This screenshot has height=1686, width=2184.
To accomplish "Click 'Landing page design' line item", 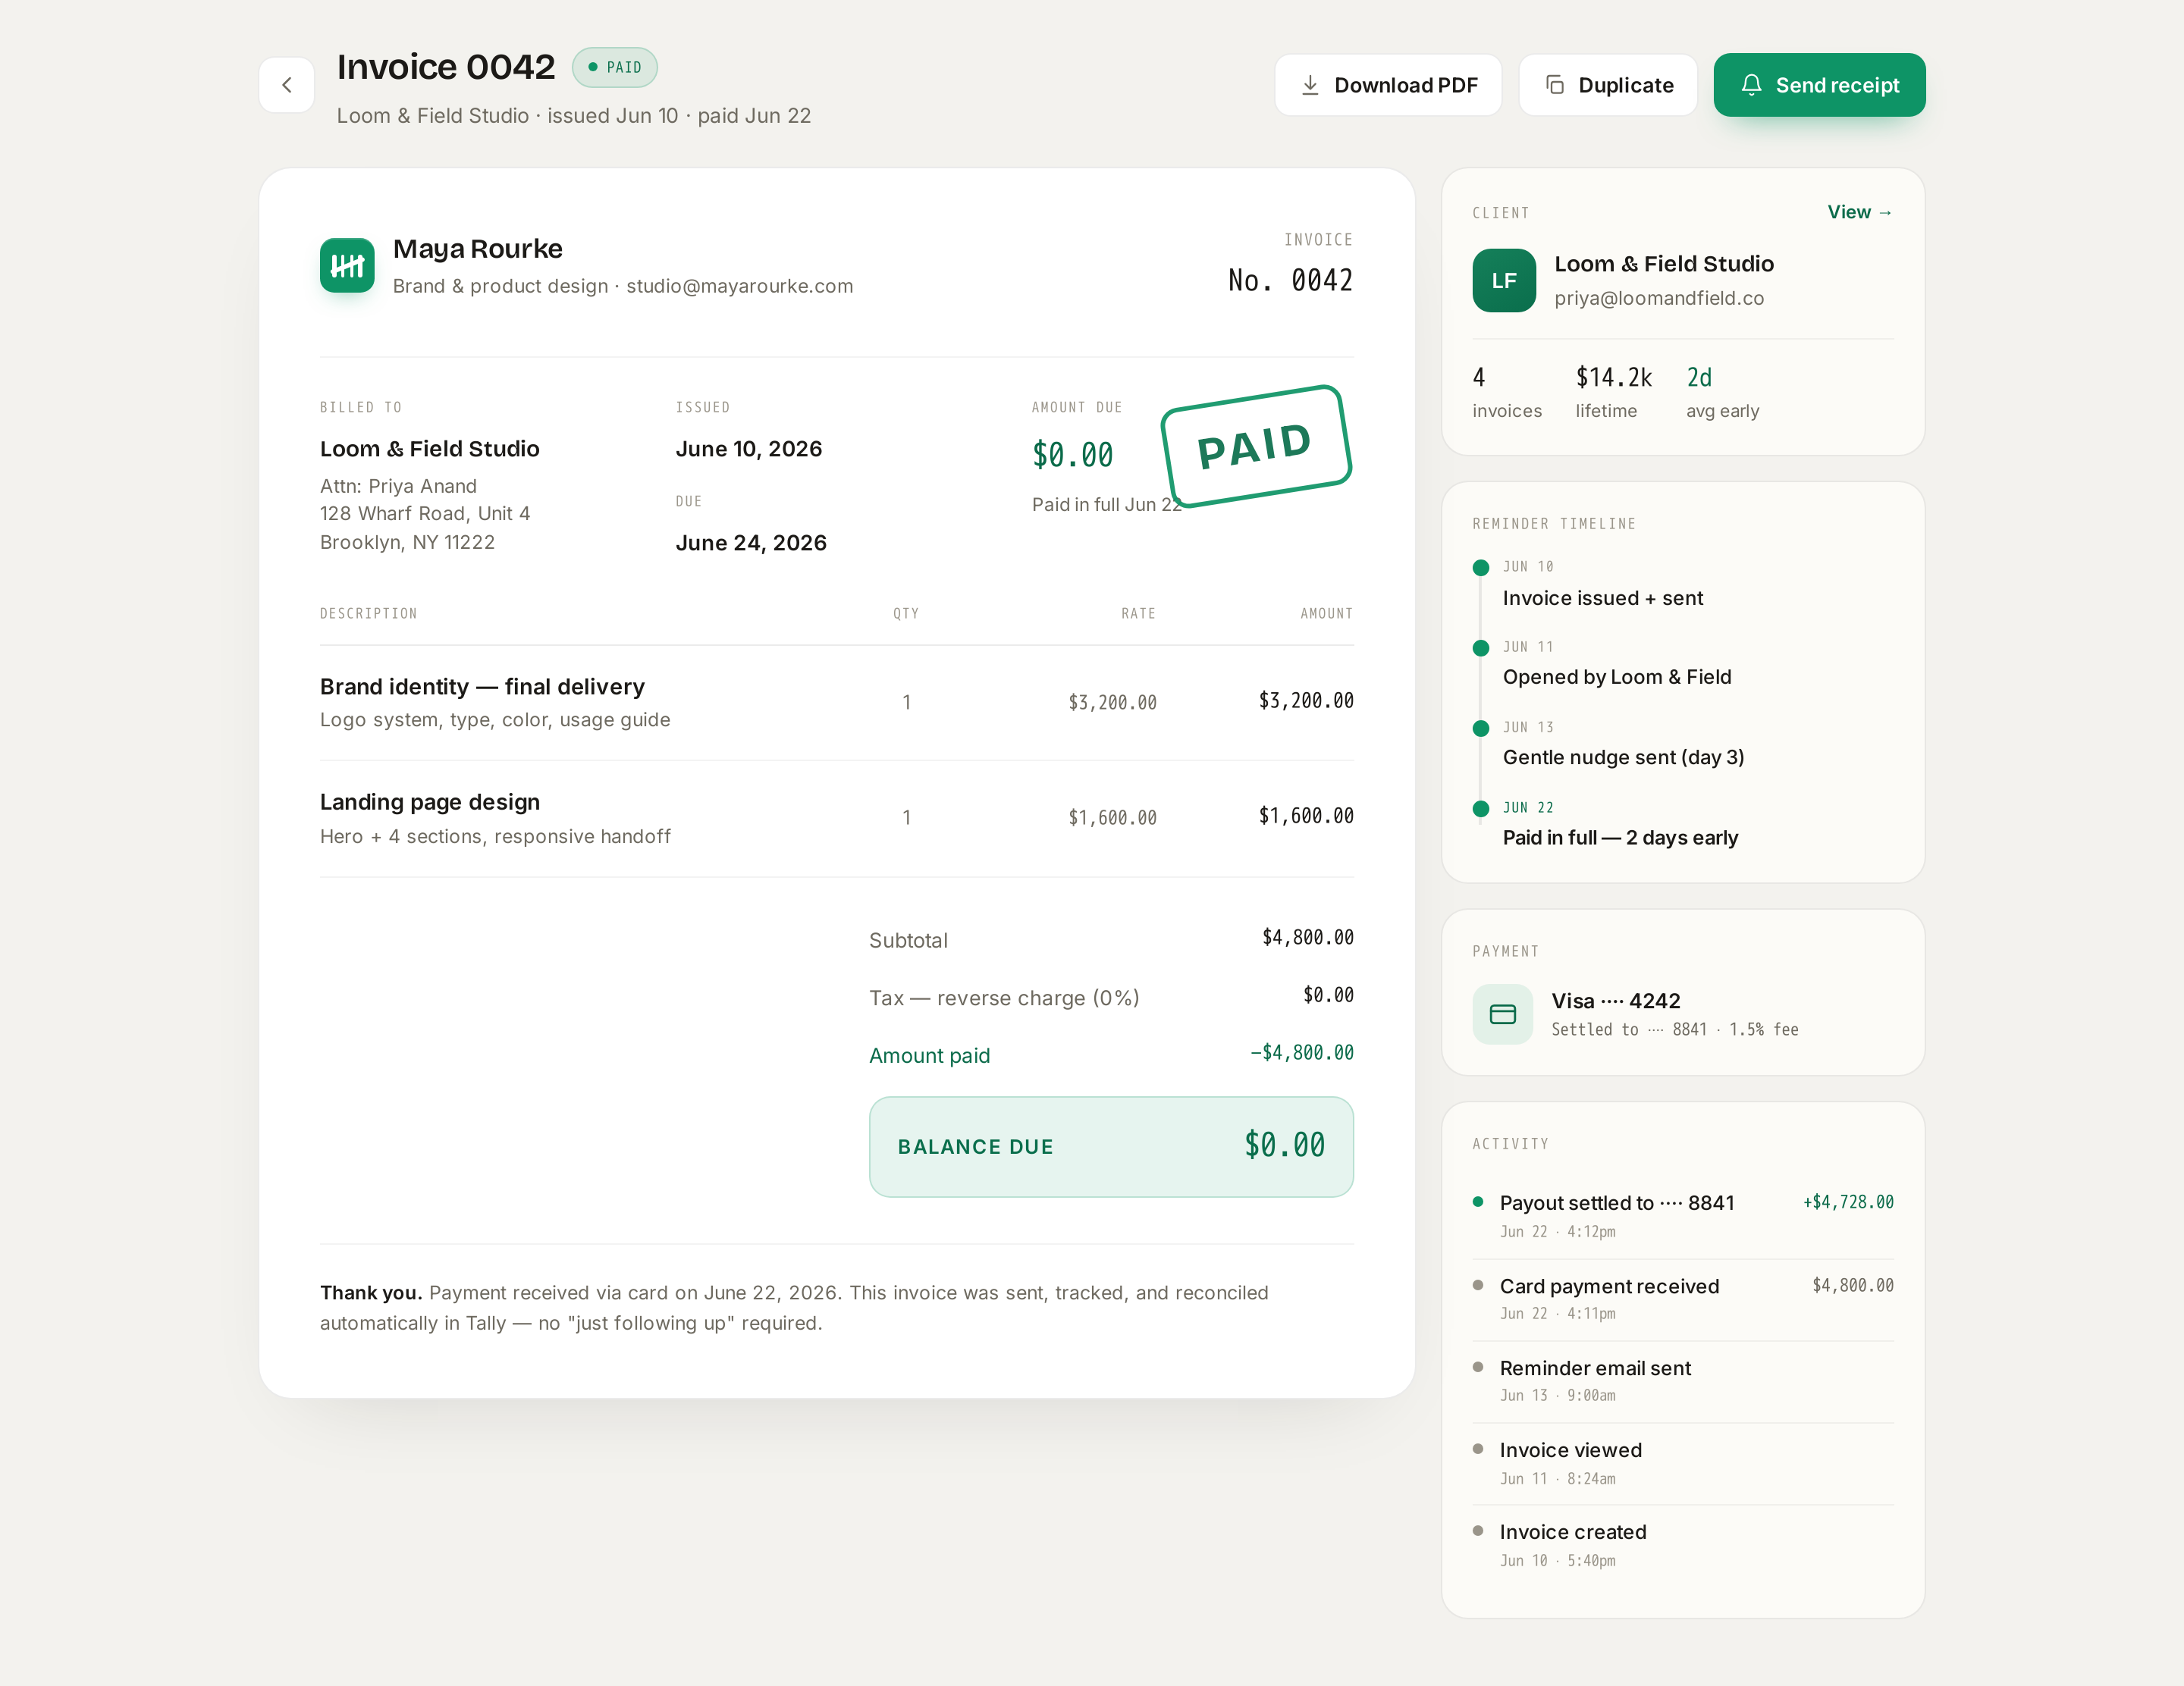I will pyautogui.click(x=430, y=801).
